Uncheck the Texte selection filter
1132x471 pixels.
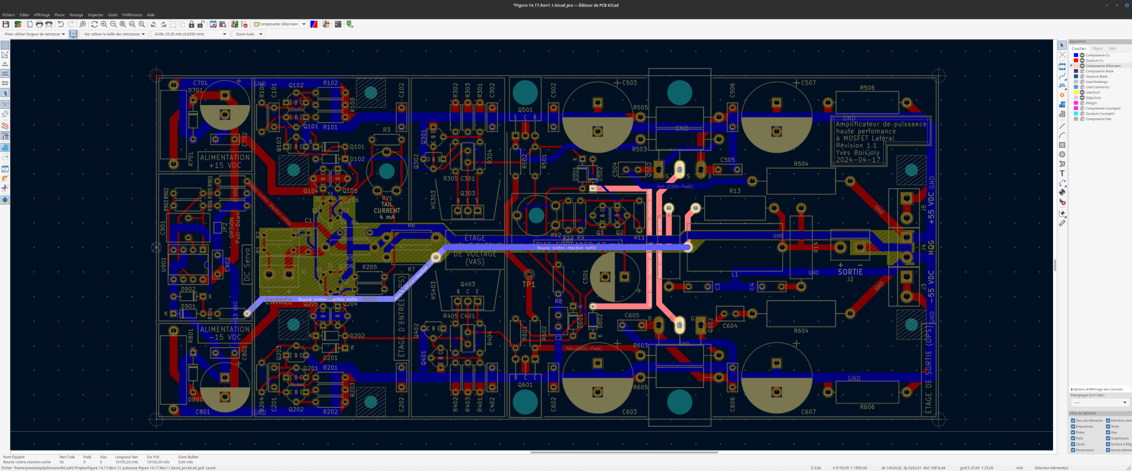pos(1108,426)
